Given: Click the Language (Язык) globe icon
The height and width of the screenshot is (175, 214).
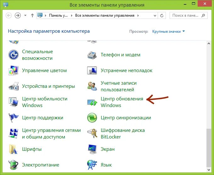Looking at the screenshot, I should coord(92,165).
